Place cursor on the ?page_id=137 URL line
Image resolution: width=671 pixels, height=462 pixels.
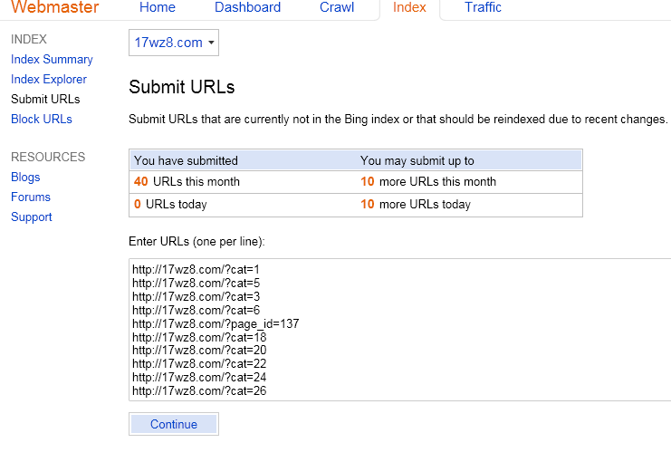click(x=216, y=323)
